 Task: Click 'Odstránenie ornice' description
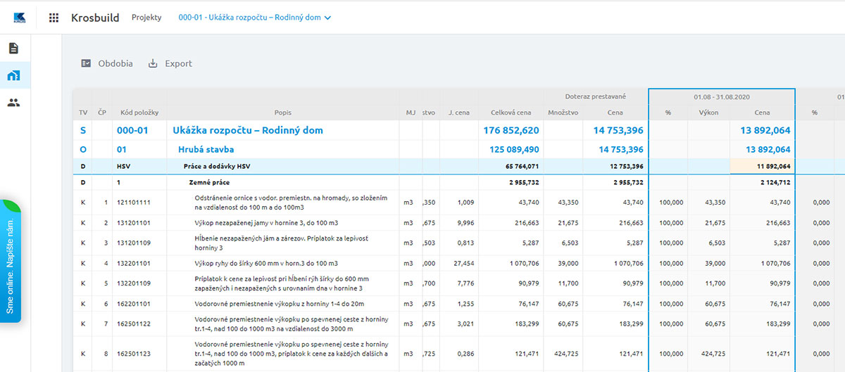[291, 203]
